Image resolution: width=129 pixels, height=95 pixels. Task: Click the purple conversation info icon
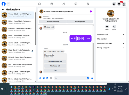(91, 12)
